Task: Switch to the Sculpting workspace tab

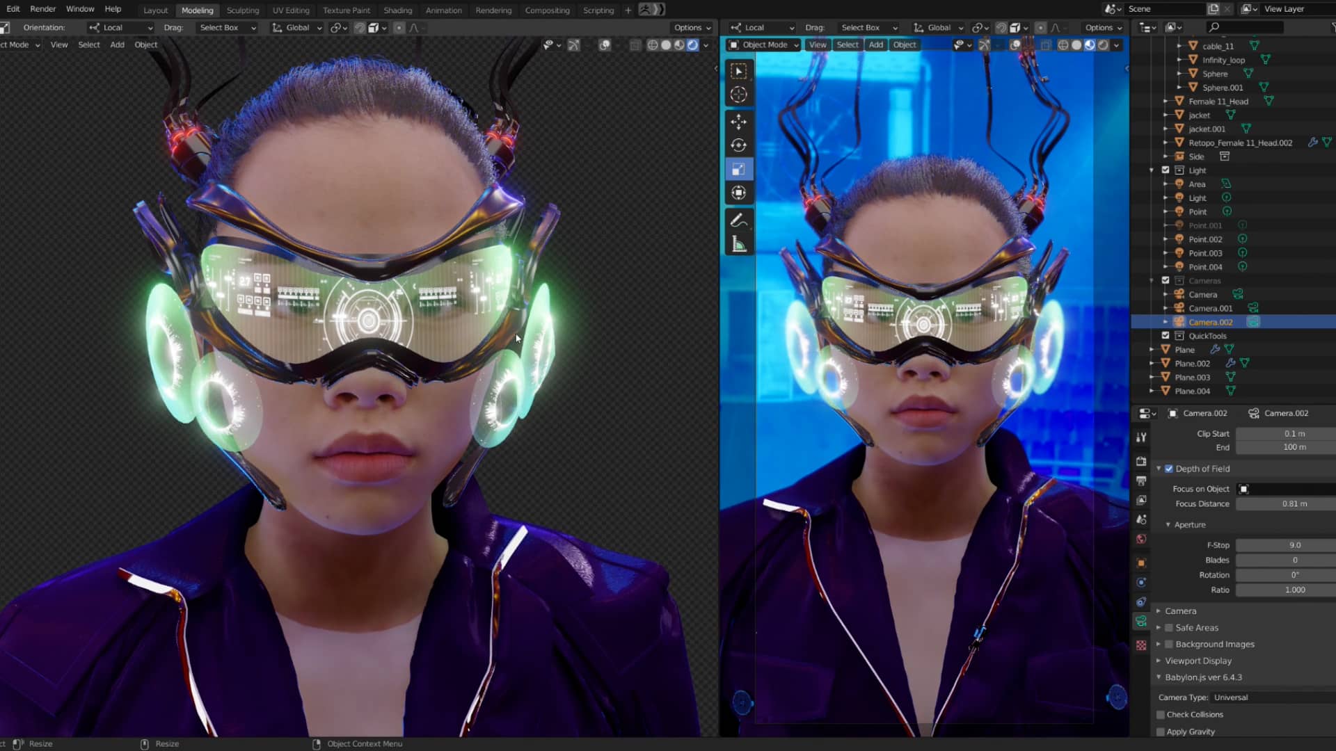Action: tap(243, 10)
